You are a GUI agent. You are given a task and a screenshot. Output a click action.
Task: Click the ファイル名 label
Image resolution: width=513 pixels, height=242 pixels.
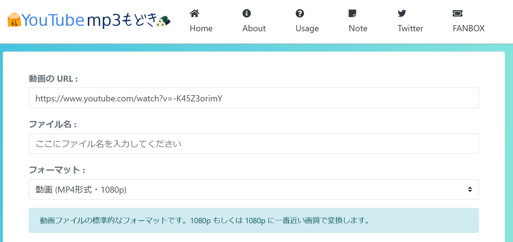coord(53,124)
